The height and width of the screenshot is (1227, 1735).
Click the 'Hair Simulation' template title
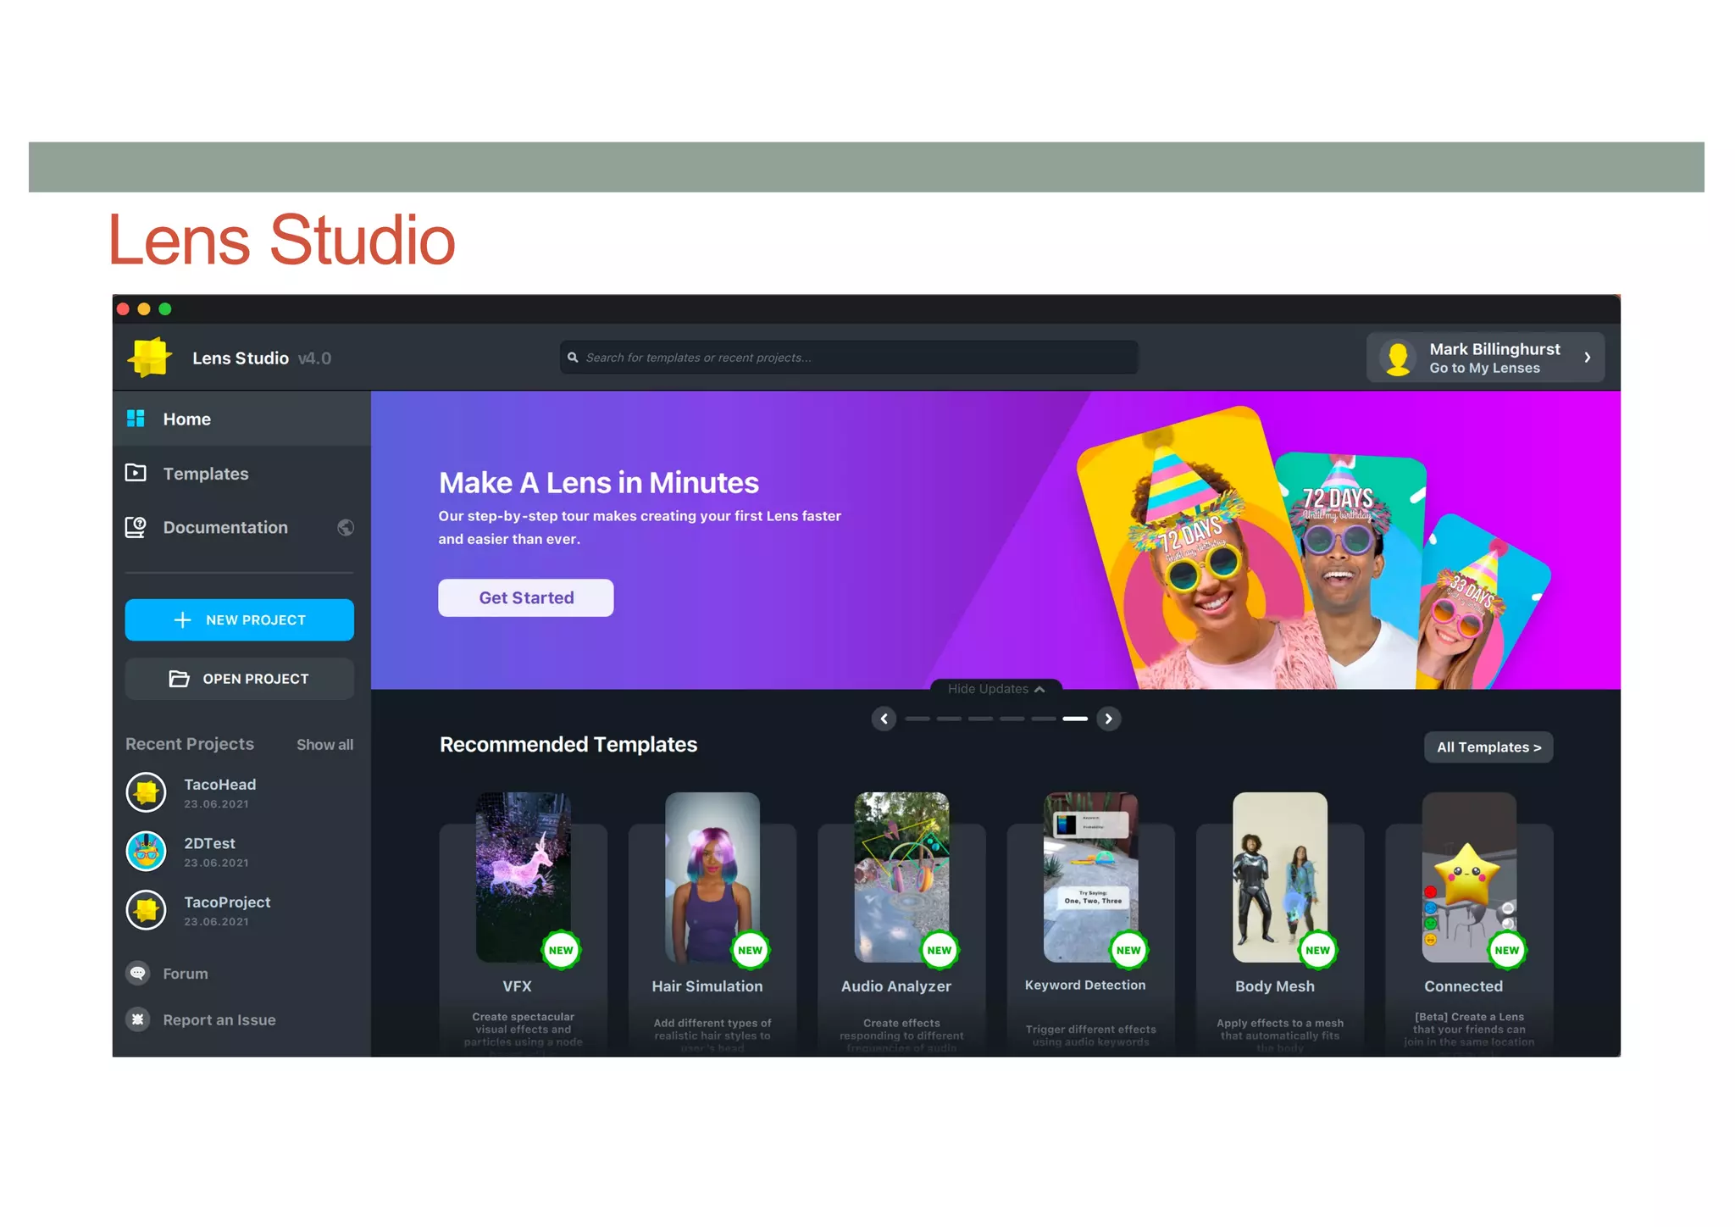[x=707, y=986]
